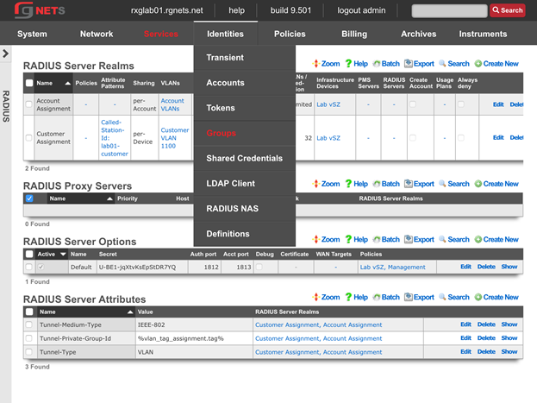
Task: Select checkbox for Tunnel-Type attribute row
Action: pyautogui.click(x=29, y=352)
